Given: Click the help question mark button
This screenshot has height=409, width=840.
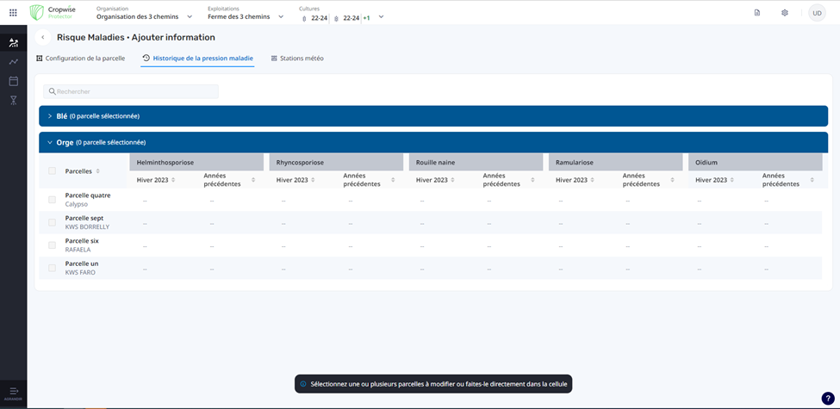Looking at the screenshot, I should tap(828, 398).
